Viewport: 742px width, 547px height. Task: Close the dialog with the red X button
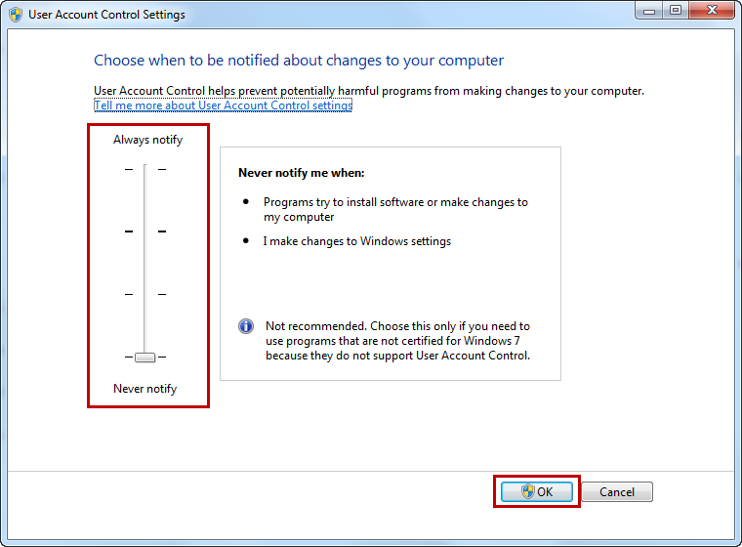tap(712, 11)
